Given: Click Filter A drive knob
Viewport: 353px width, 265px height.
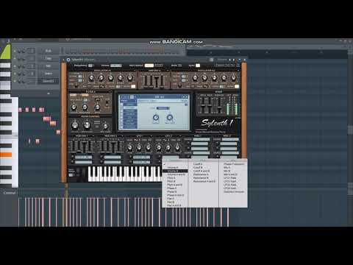Looking at the screenshot, I should point(97,107).
